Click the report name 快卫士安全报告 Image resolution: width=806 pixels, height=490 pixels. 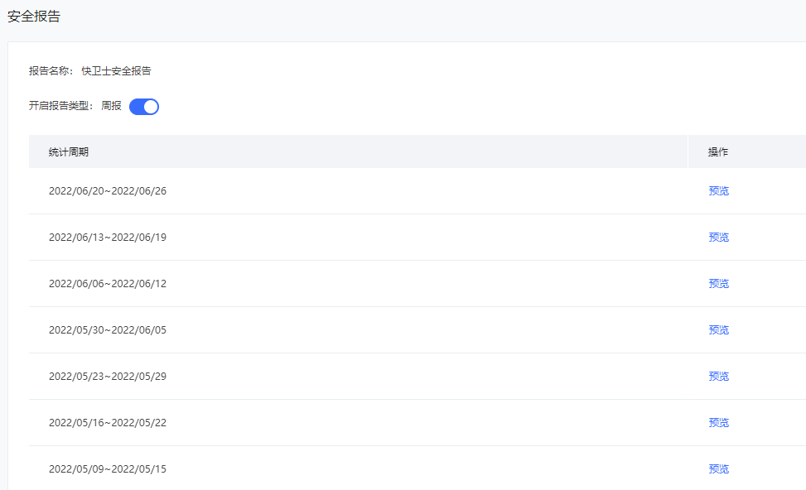[x=116, y=71]
